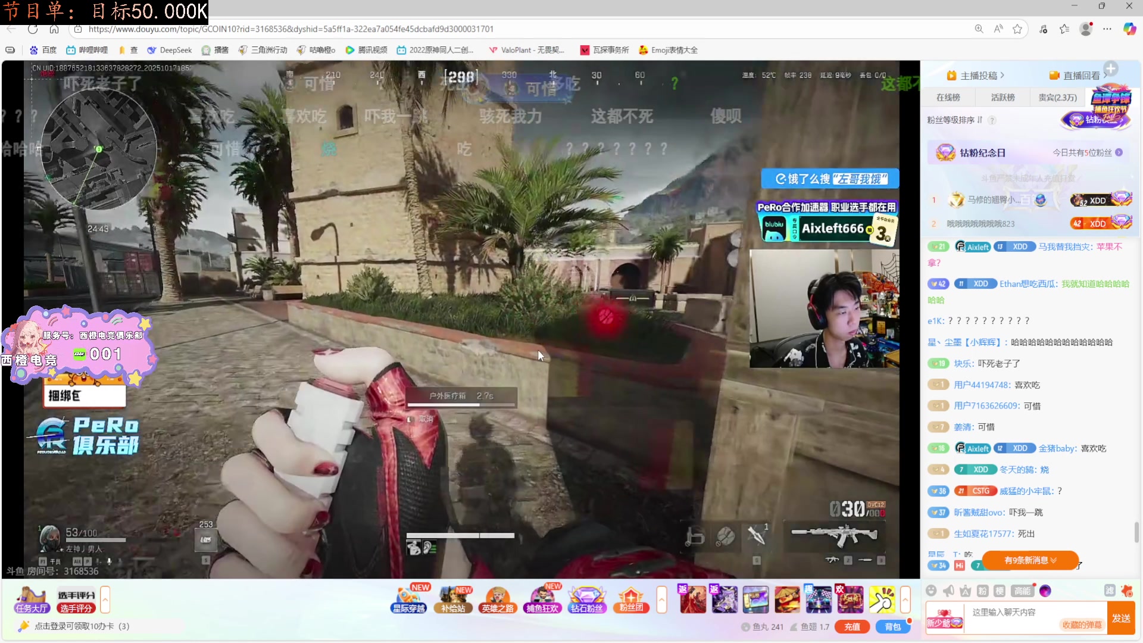This screenshot has height=643, width=1143.
Task: Click the 充值 recharge button
Action: point(852,627)
